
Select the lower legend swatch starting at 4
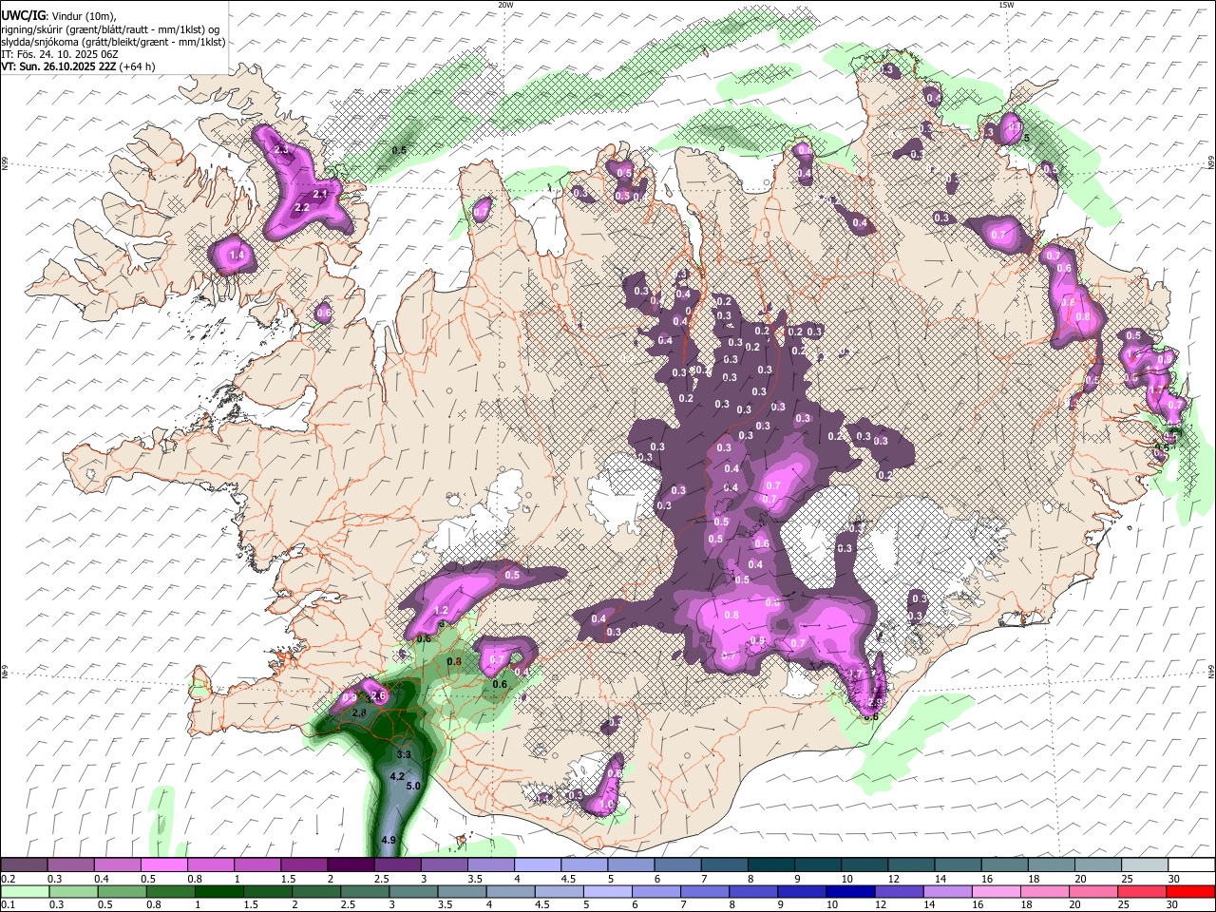pos(510,891)
